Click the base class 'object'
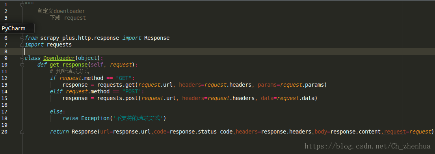Screen dimensions: 435x154 pos(87,58)
